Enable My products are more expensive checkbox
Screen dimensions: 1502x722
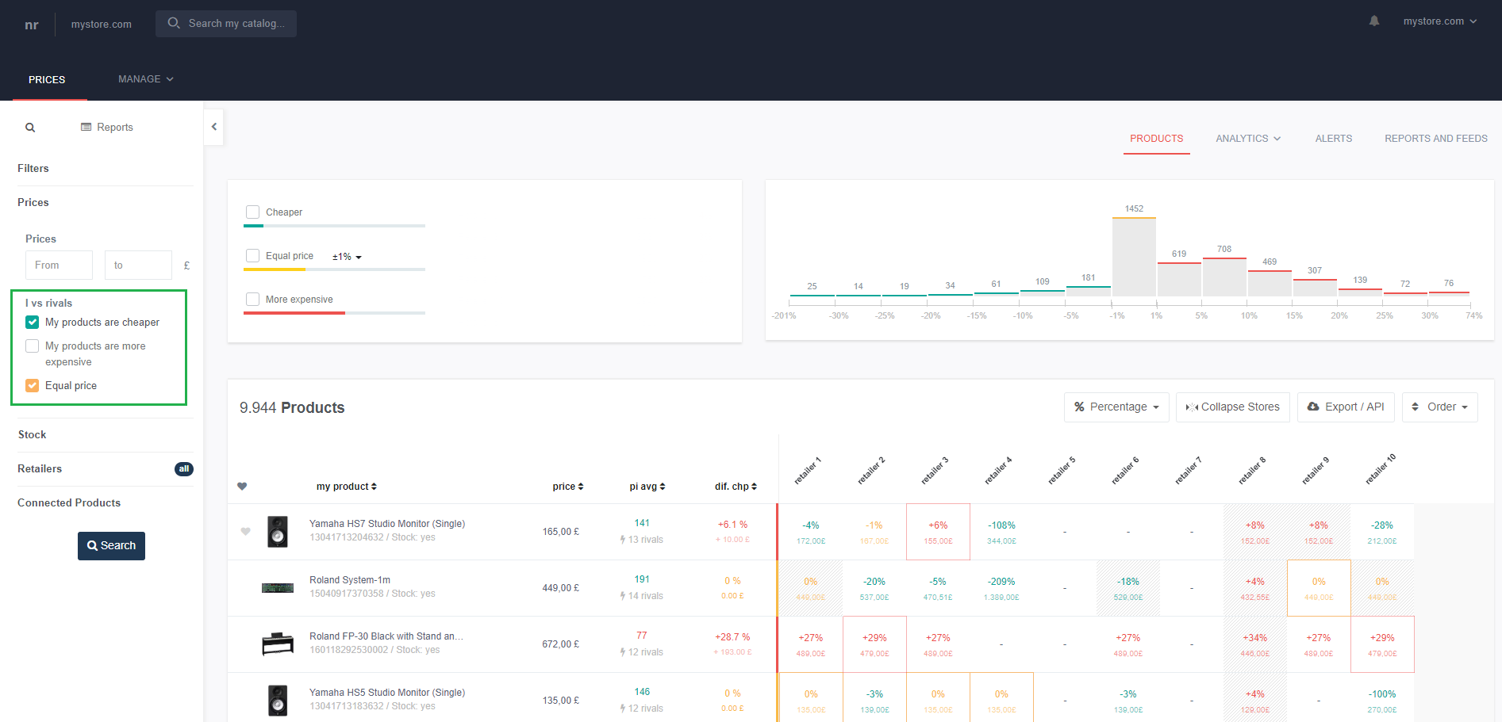[33, 346]
